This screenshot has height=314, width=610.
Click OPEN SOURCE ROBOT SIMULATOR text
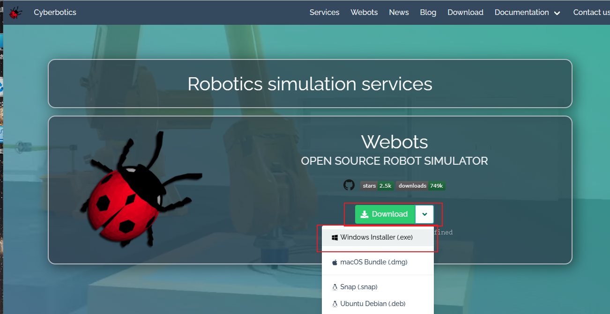(394, 161)
